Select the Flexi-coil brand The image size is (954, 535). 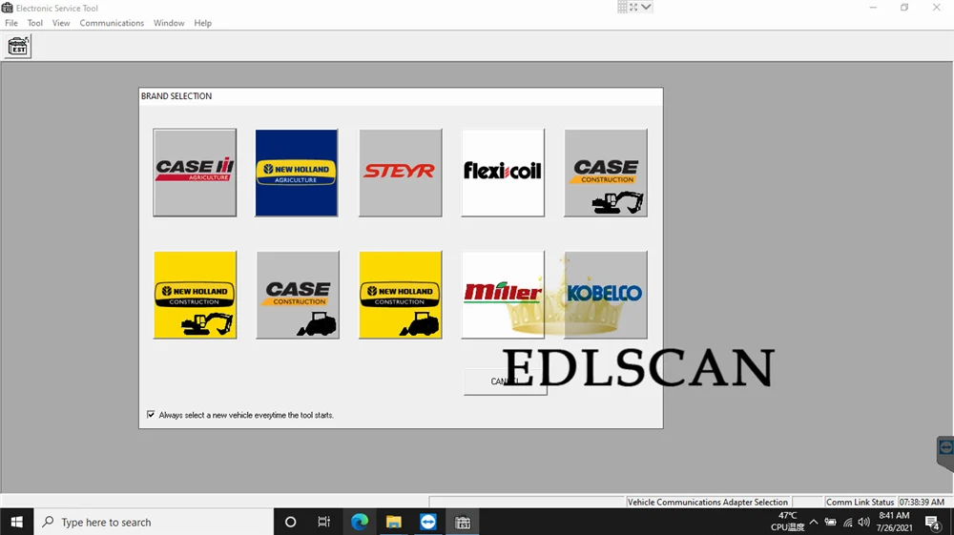point(503,173)
